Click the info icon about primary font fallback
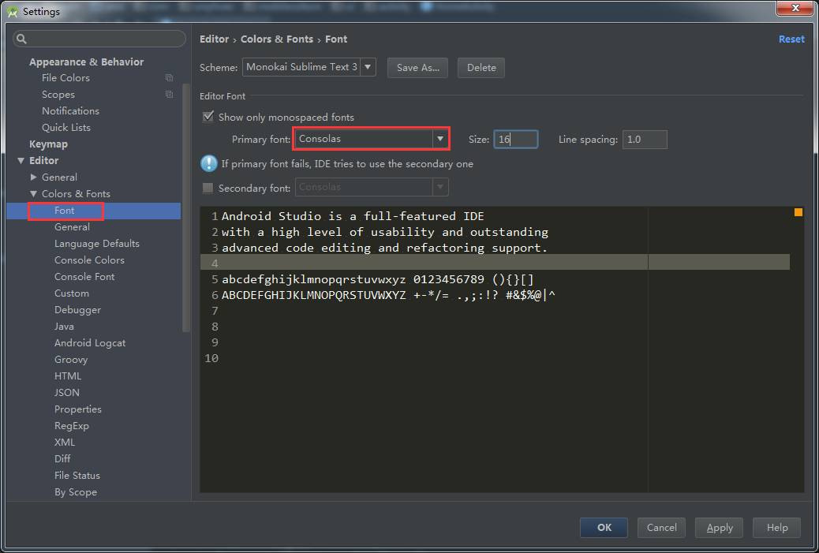This screenshot has height=553, width=819. tap(208, 164)
